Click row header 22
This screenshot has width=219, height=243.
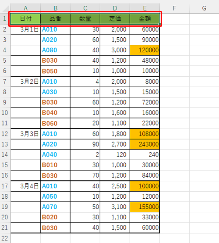click(5, 238)
